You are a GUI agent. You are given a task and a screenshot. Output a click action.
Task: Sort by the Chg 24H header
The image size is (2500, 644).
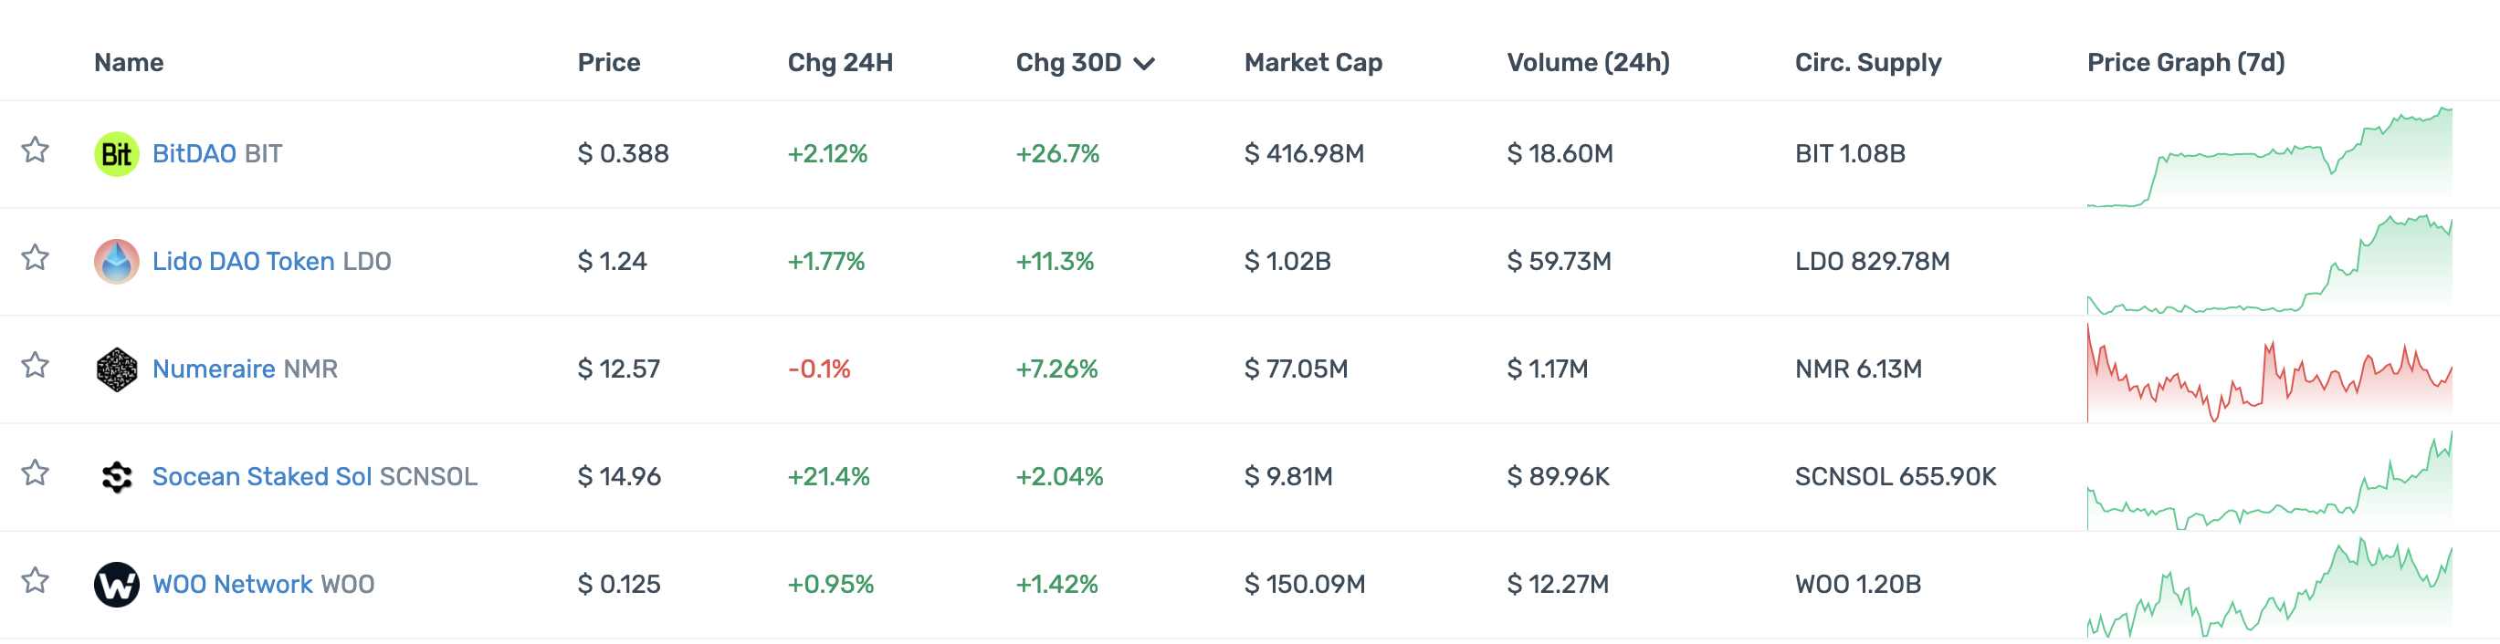(839, 63)
